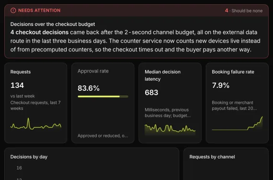Click the 16 axis label
The width and height of the screenshot is (273, 180).
19,168
